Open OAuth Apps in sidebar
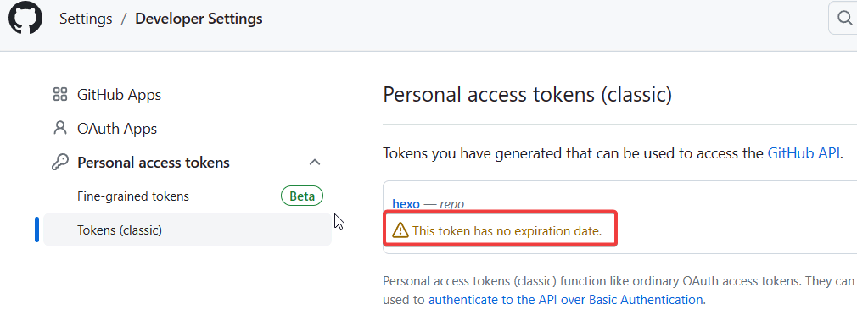This screenshot has height=321, width=857. (117, 129)
